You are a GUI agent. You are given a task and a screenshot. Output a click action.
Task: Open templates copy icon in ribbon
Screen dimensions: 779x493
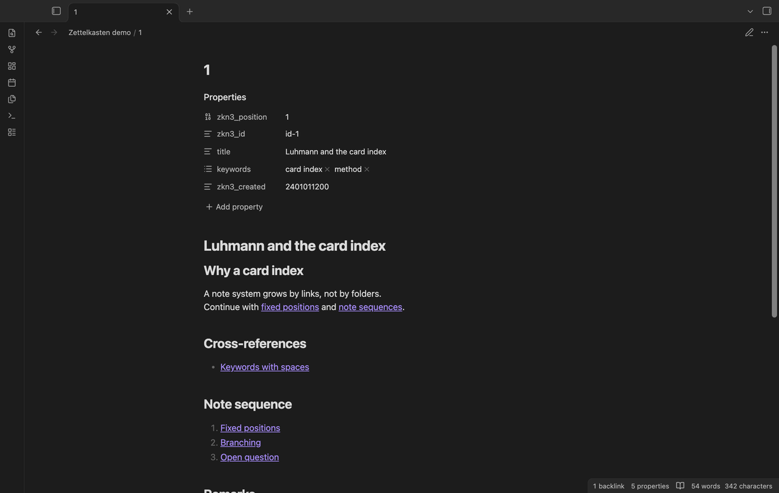click(x=12, y=99)
